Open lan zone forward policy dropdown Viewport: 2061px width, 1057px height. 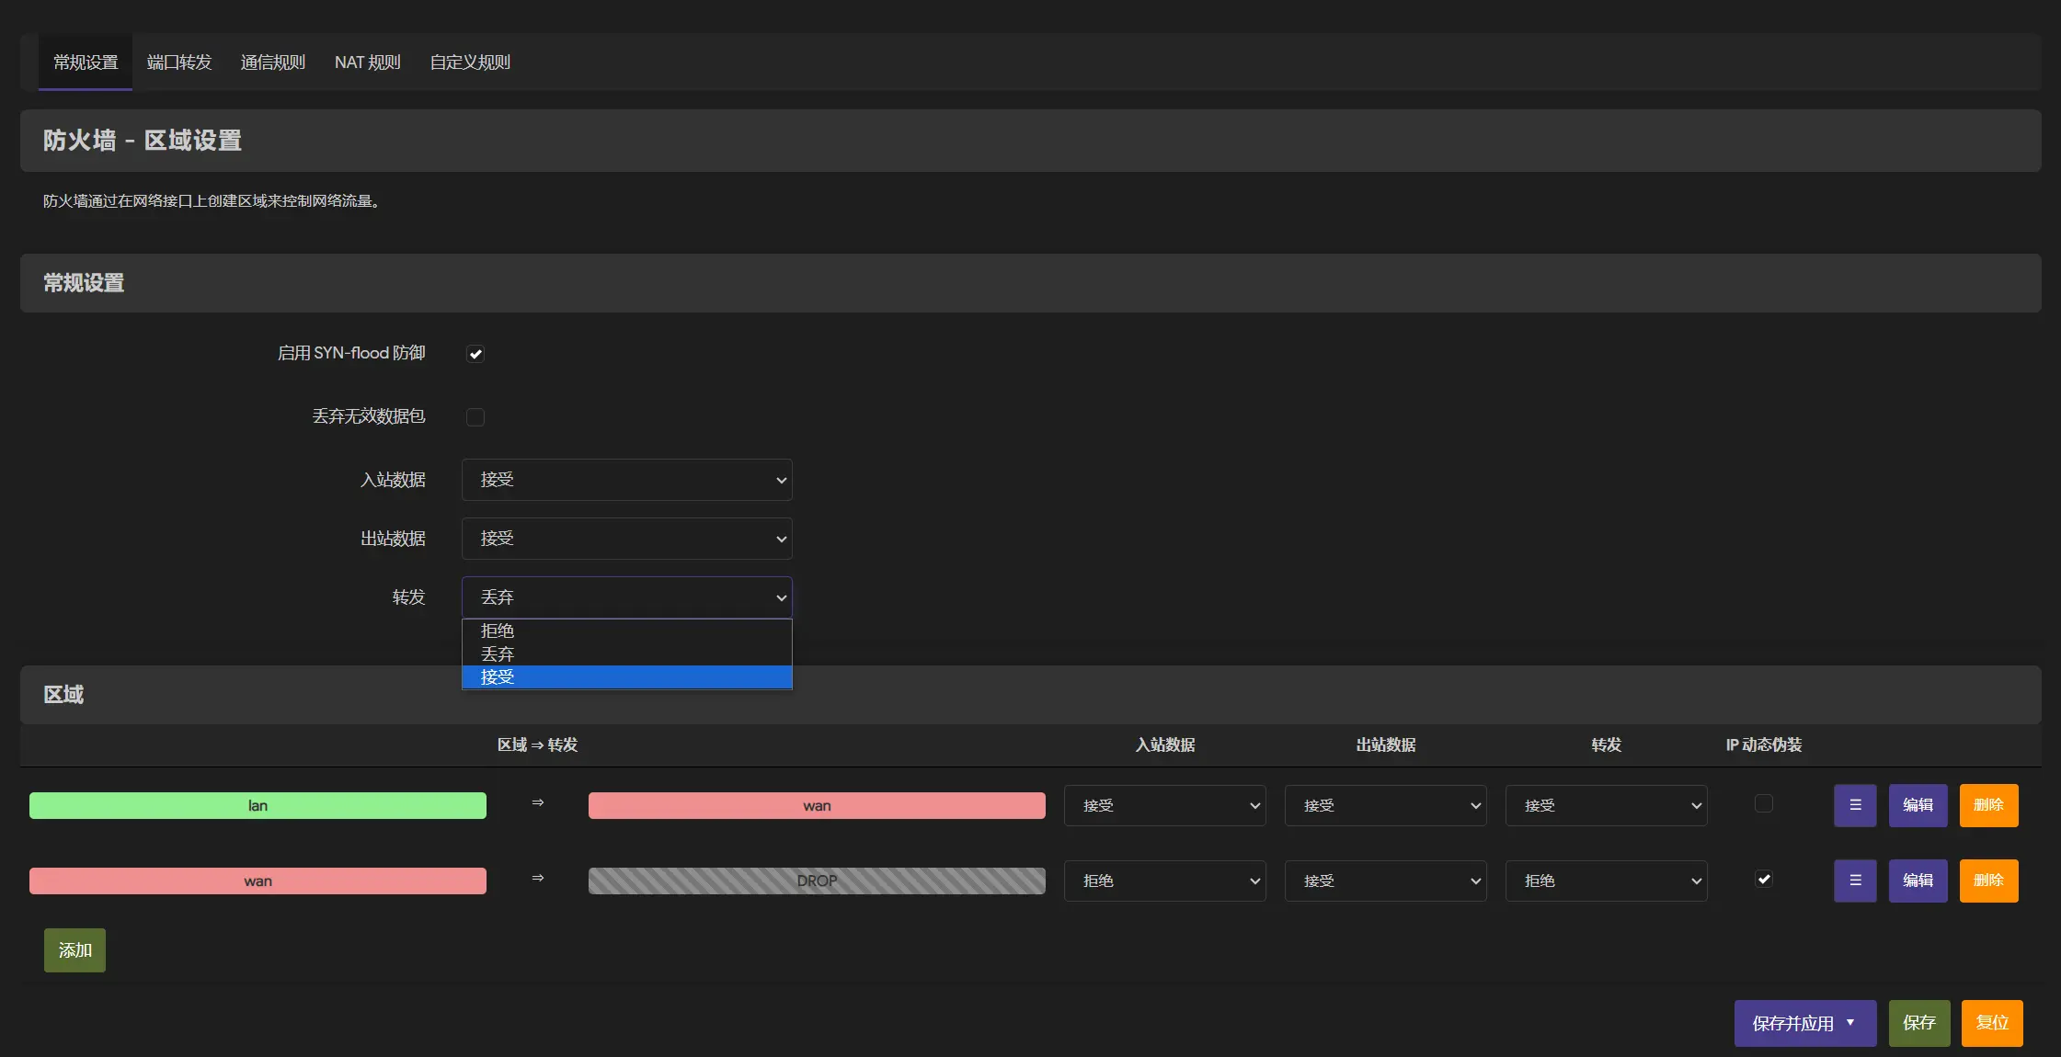1606,805
